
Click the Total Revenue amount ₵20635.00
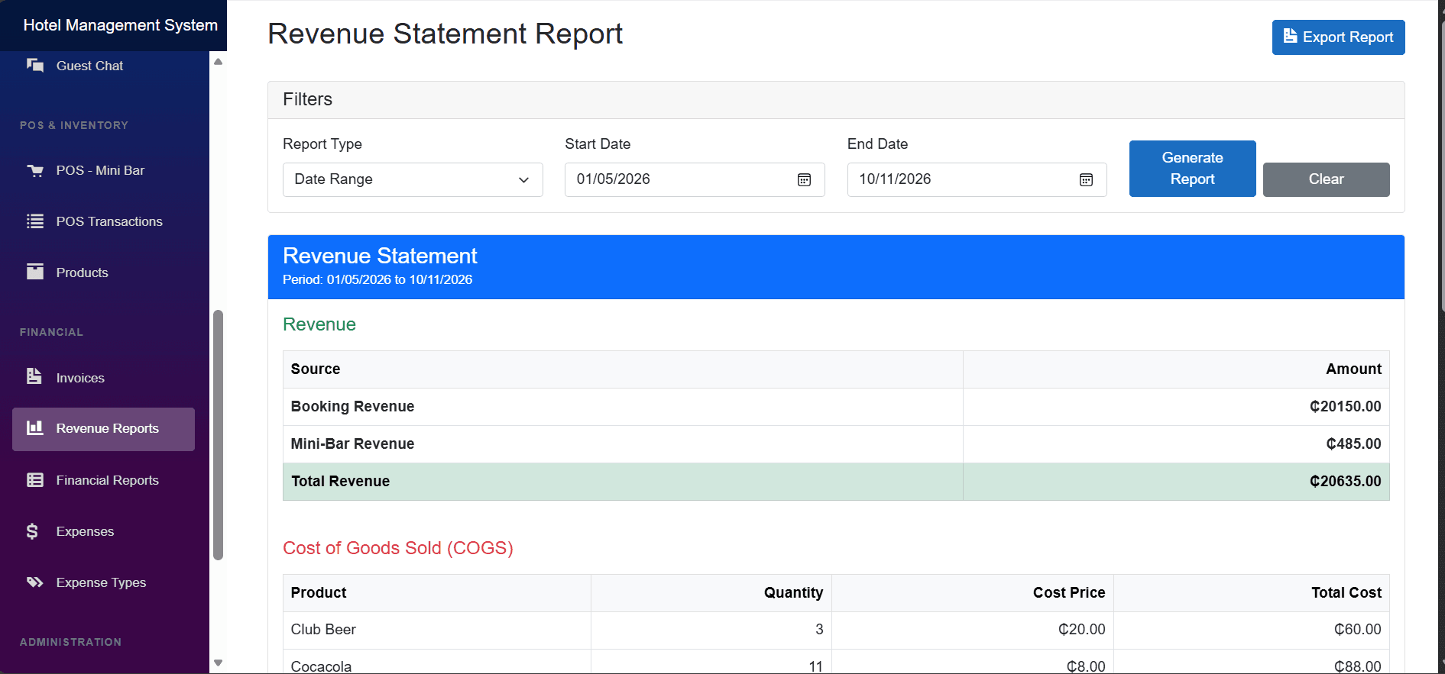point(1345,482)
